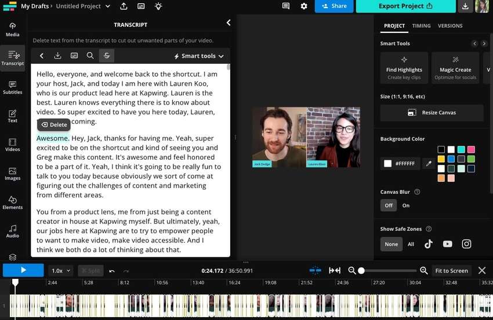This screenshot has height=320, width=493.
Task: Click the download icon beside Export Project
Action: 465,6
